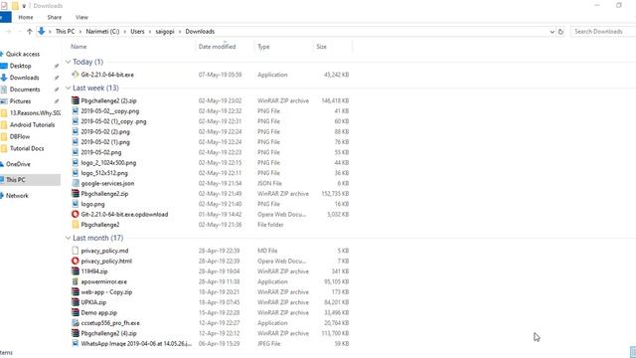Select OneDrive in navigation pane
Image resolution: width=636 pixels, height=358 pixels.
tap(18, 164)
